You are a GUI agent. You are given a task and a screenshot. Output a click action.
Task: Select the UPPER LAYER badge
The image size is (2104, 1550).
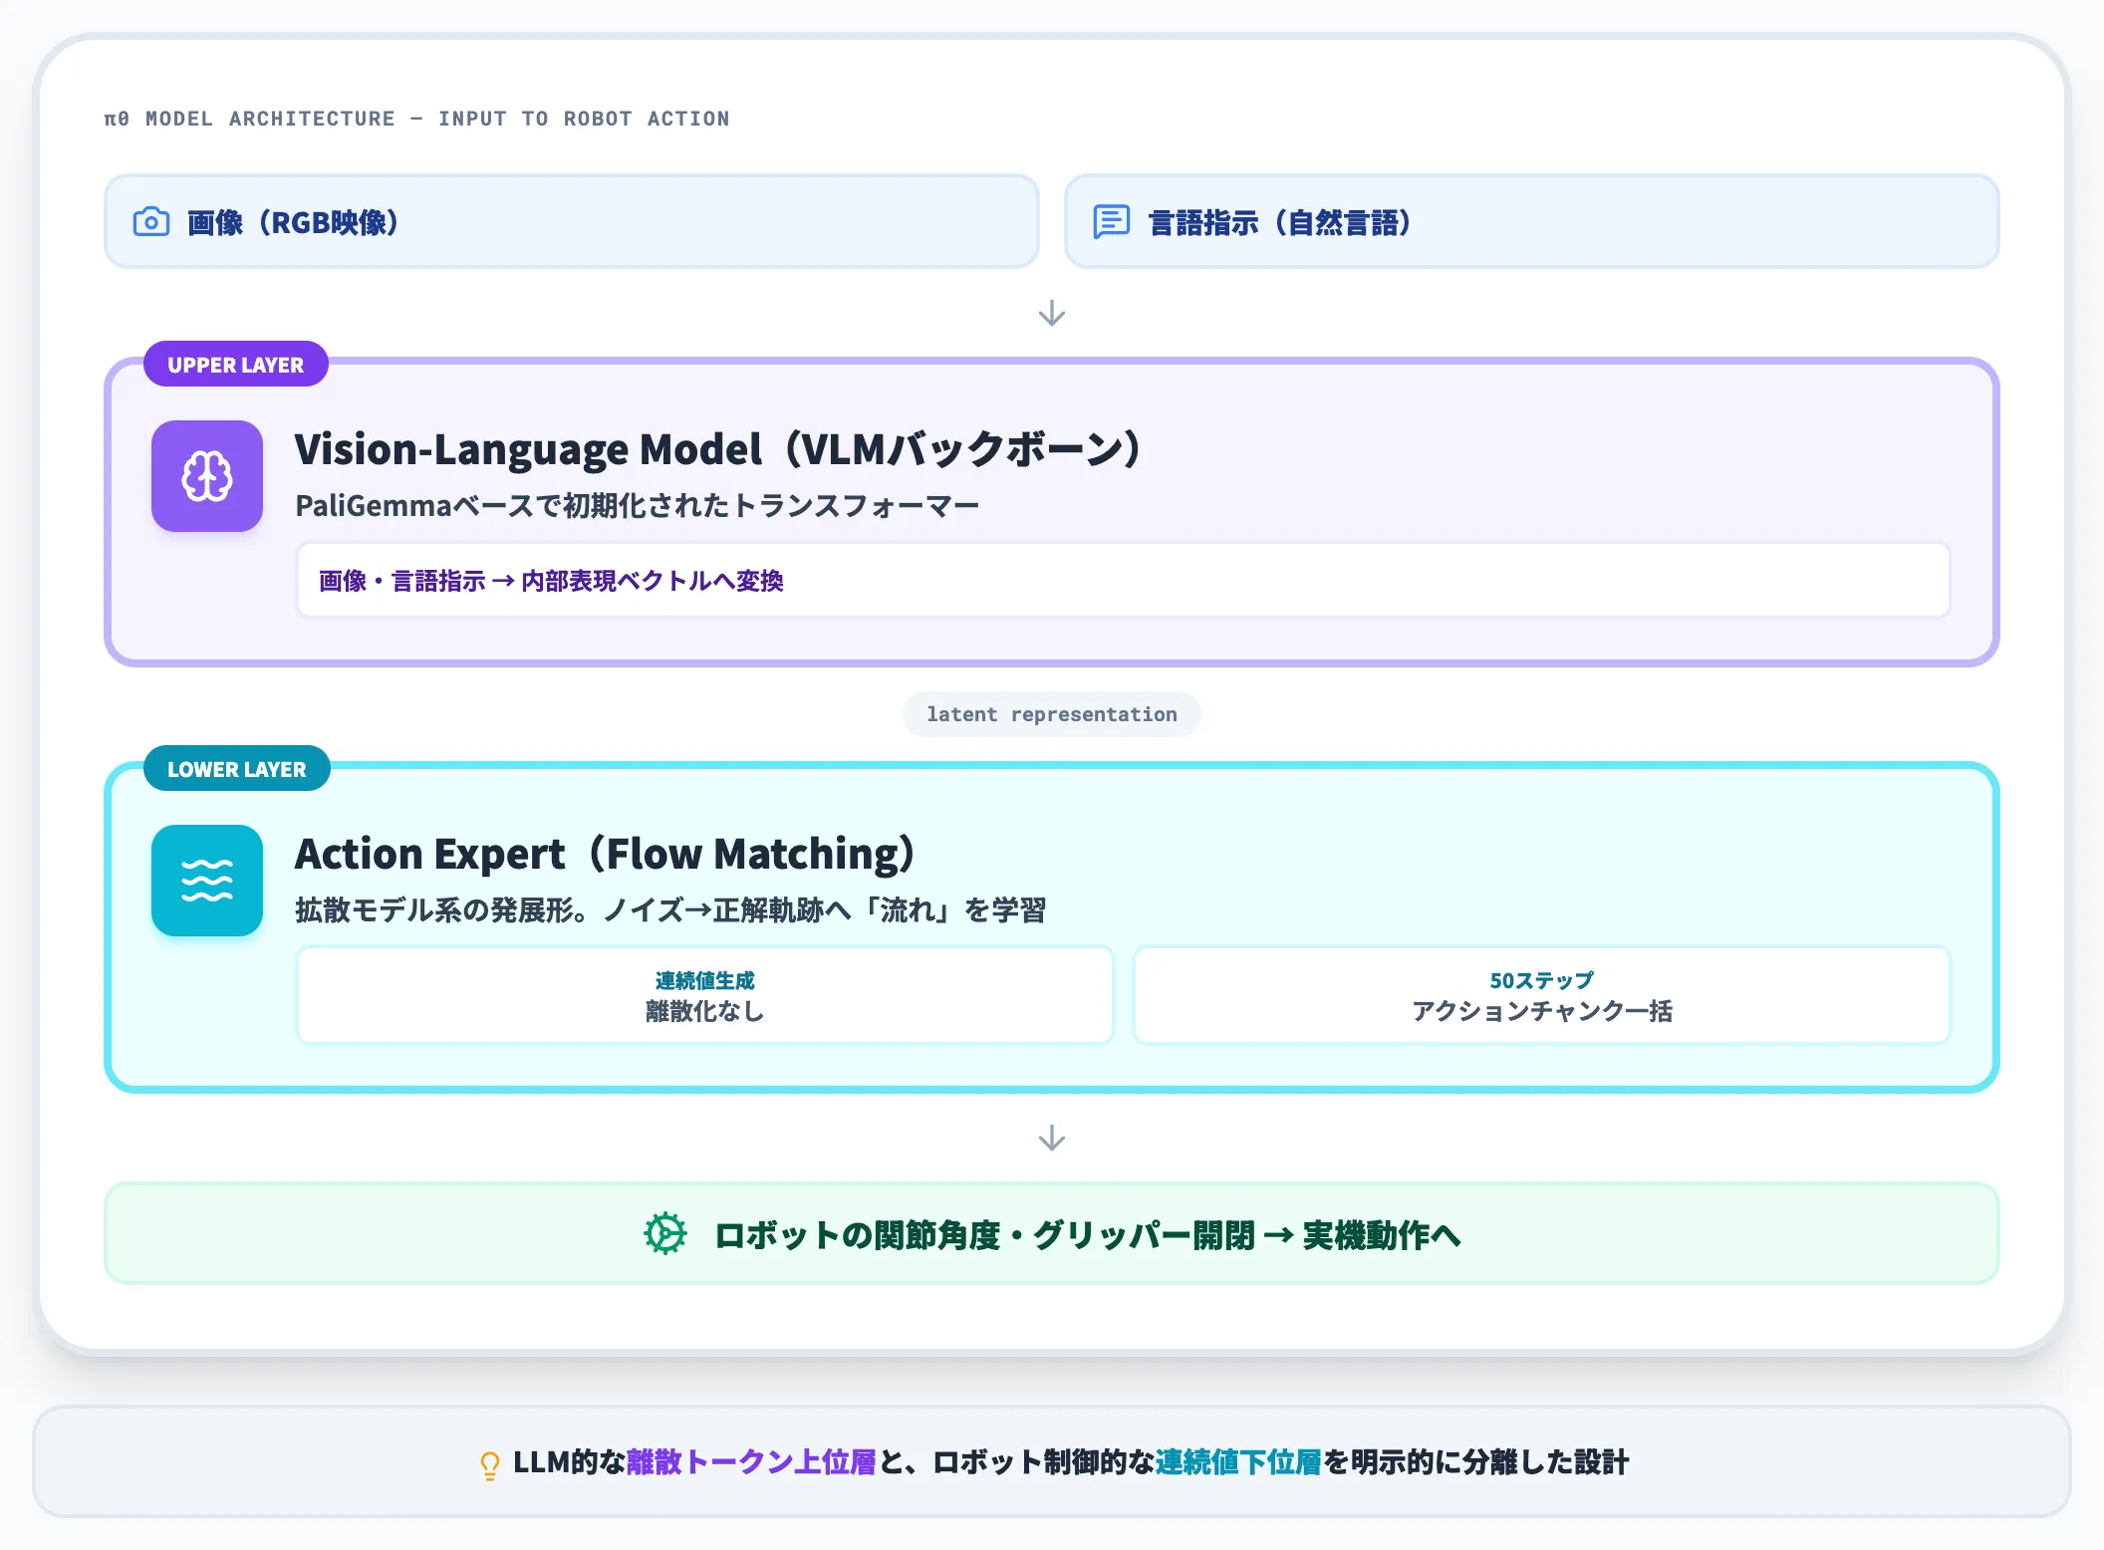[236, 365]
